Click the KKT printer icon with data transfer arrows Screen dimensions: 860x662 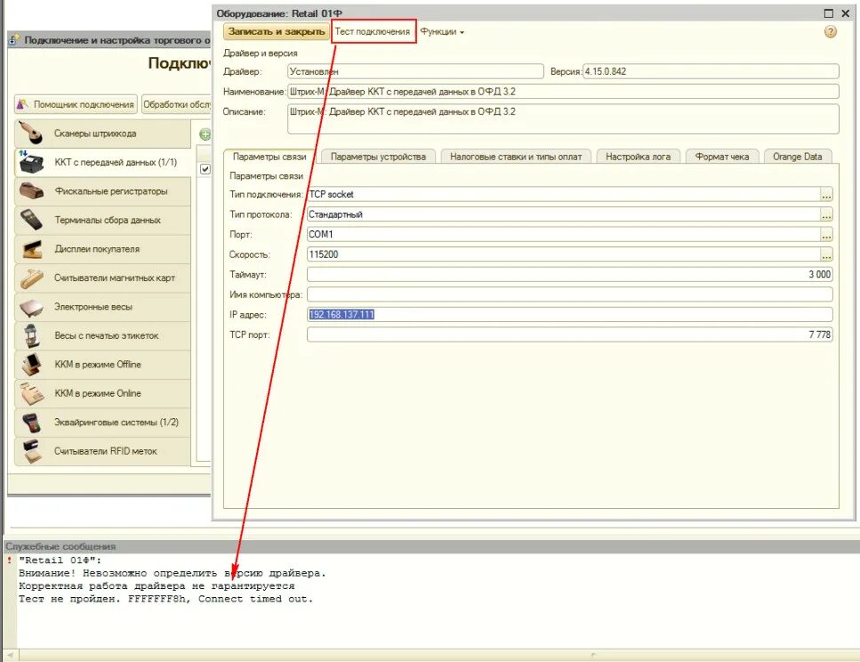(x=31, y=162)
